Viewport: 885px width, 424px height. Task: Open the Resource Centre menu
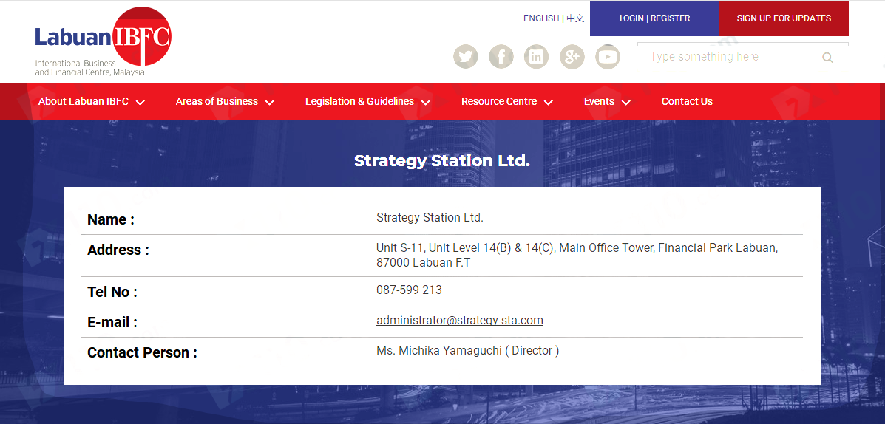tap(499, 101)
